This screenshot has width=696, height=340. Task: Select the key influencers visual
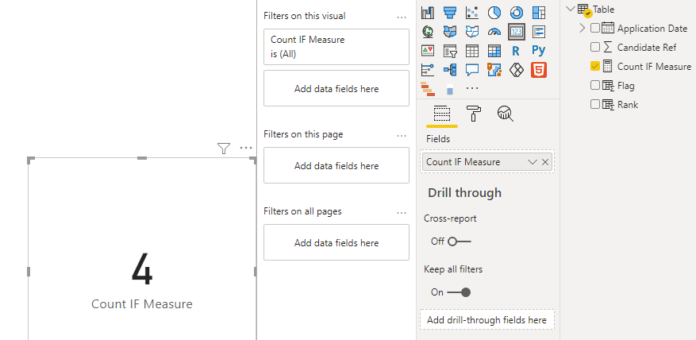[428, 70]
